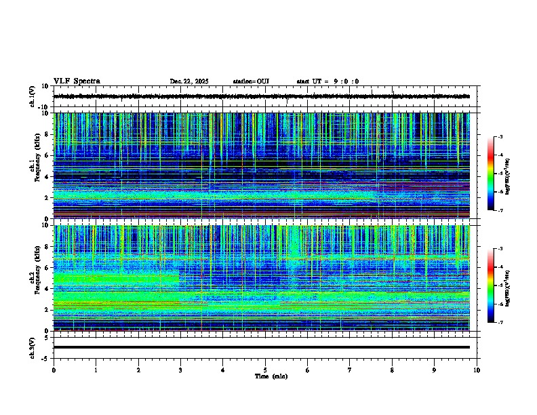Click the ch.1 spectrogram color scale bar
The image size is (537, 415).
[491, 174]
